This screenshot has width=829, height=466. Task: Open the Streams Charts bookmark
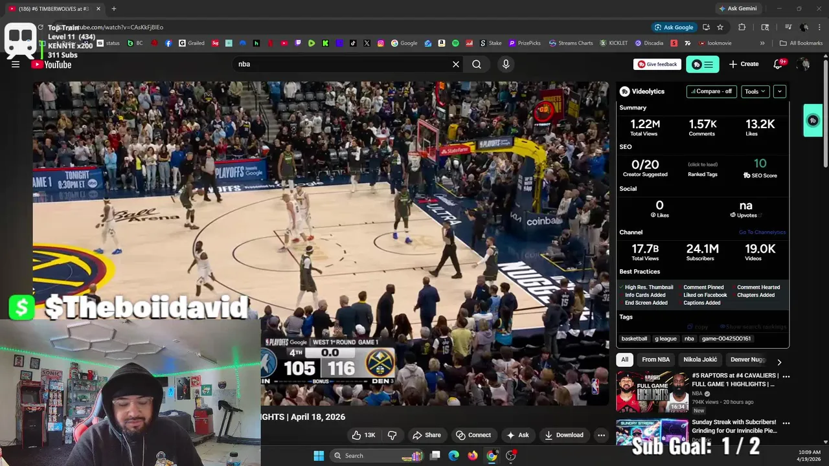pos(571,43)
